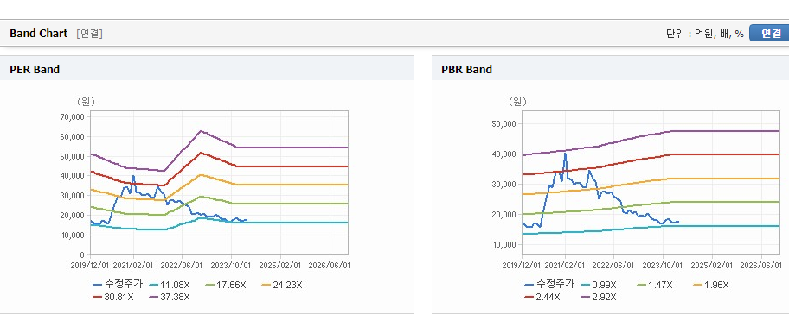Toggle 30.81X series in PER legend
789x314 pixels.
pos(113,297)
